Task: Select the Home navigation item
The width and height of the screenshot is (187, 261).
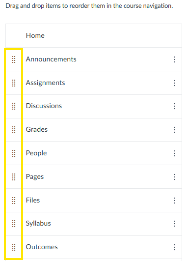Action: coord(94,35)
